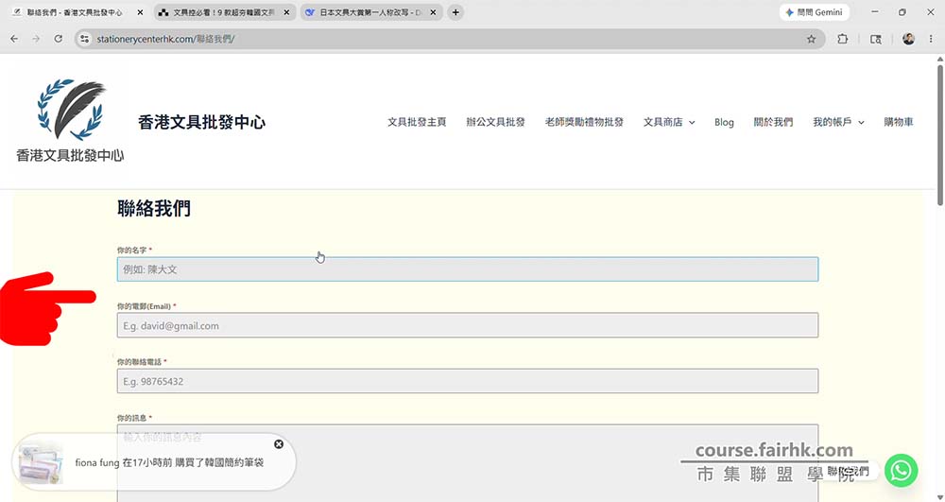
Task: Bookmark this page with the star icon
Action: [x=811, y=39]
